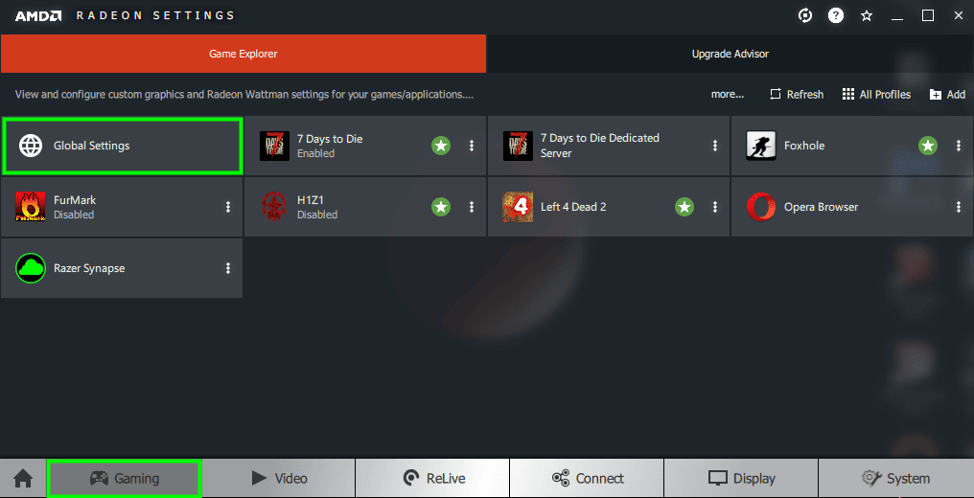Toggle green star badge on 7 Days to Die
Image resolution: width=974 pixels, height=498 pixels.
pos(441,146)
